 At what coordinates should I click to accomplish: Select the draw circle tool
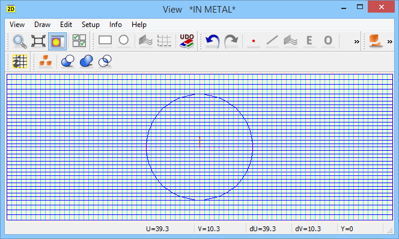point(124,41)
